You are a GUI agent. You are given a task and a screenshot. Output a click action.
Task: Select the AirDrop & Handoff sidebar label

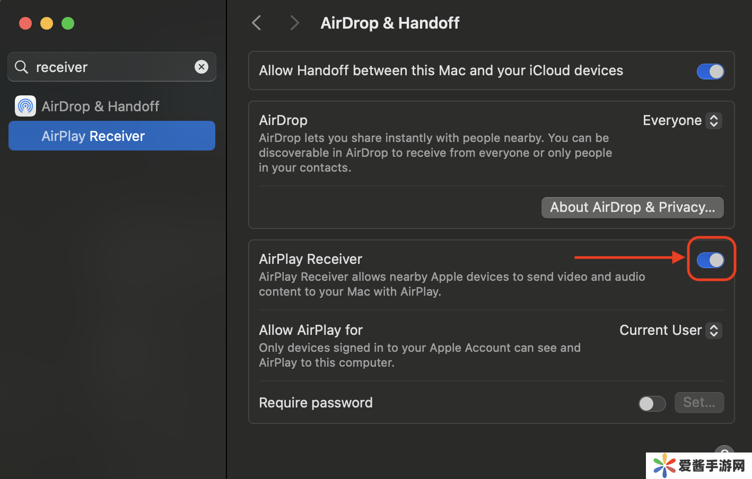point(100,107)
